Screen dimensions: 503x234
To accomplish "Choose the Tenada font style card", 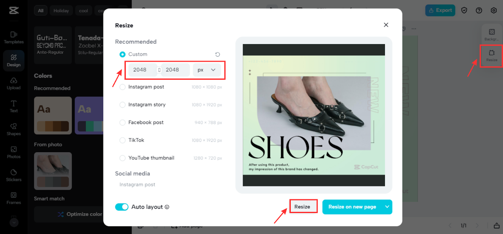I will pyautogui.click(x=89, y=45).
